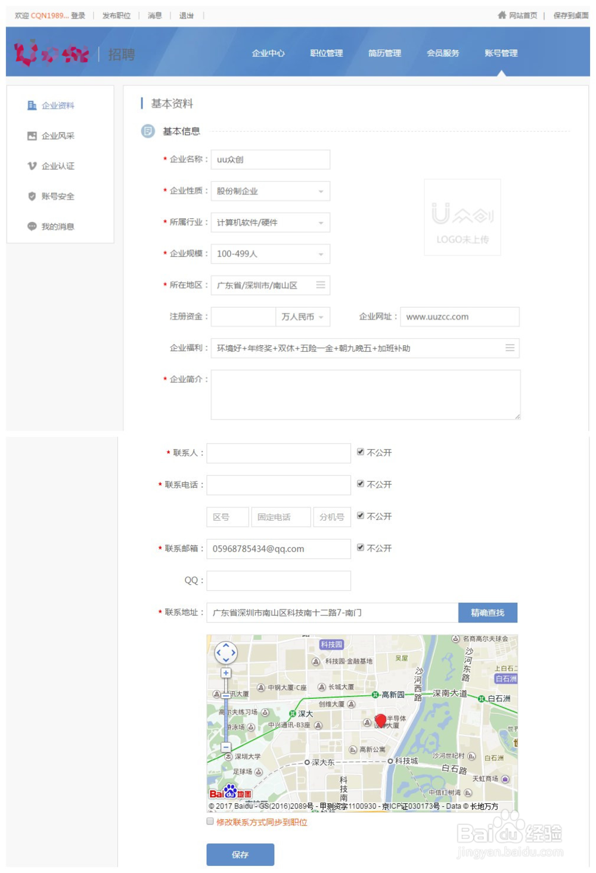Click the 账号安全 shield icon
This screenshot has width=596, height=873.
pyautogui.click(x=30, y=196)
